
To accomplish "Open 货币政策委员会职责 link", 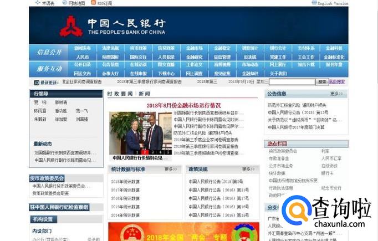I will pos(50,193).
